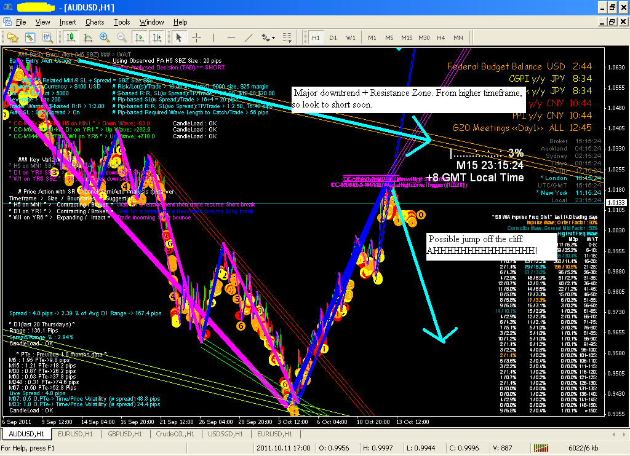Click the H: 0.9997 high price field

click(378, 448)
